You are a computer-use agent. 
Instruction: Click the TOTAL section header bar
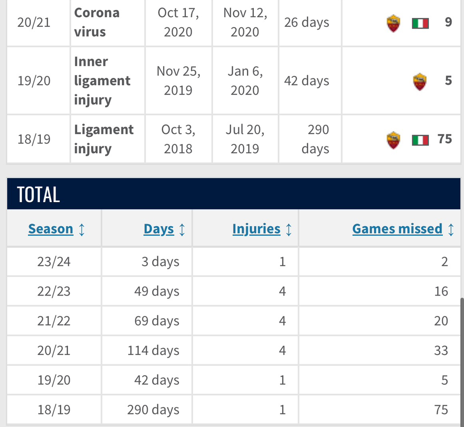233,194
